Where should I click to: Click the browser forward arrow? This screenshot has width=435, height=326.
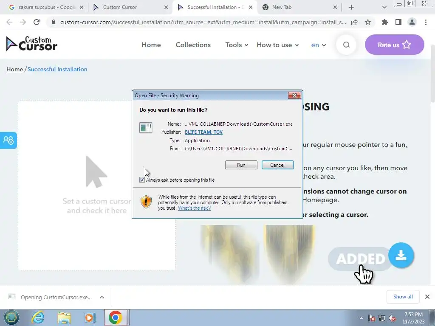tap(23, 22)
